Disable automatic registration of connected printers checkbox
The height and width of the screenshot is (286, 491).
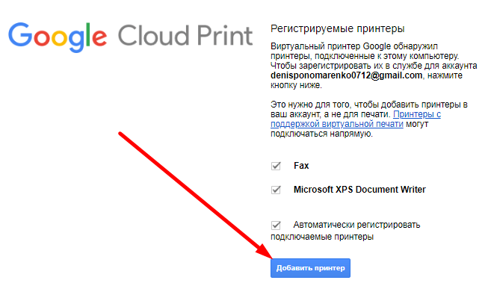(x=276, y=225)
